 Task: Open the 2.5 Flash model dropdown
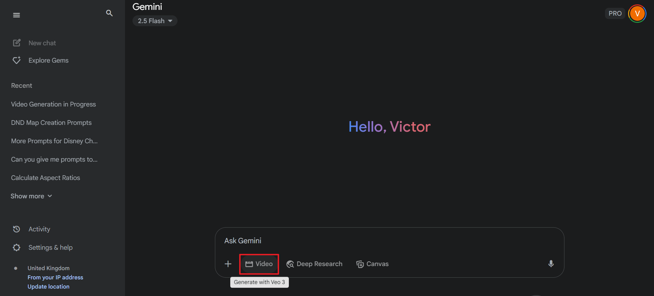click(x=155, y=21)
